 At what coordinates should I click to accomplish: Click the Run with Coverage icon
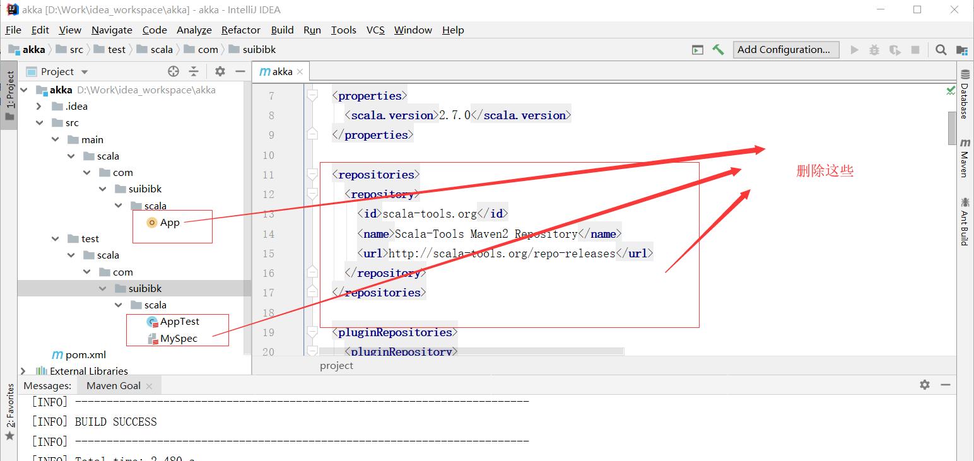895,50
